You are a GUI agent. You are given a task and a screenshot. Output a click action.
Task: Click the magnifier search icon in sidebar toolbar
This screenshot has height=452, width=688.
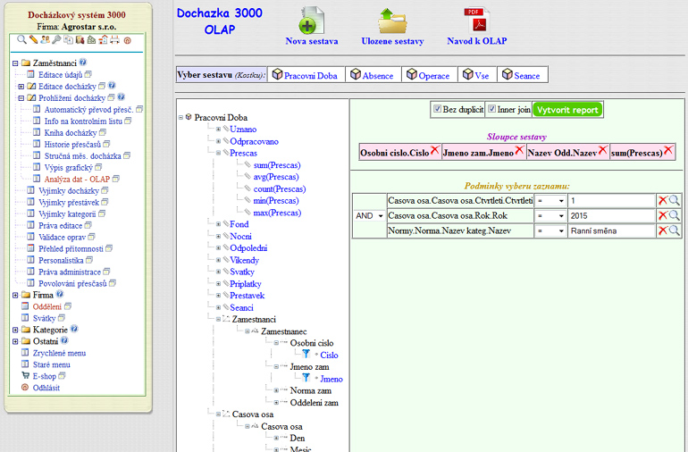[x=21, y=40]
